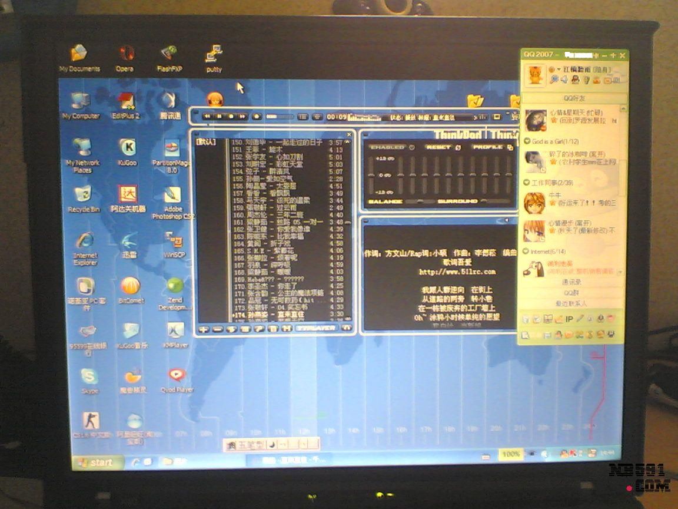Click playlist play mode M button
The image size is (678, 509).
(286, 329)
